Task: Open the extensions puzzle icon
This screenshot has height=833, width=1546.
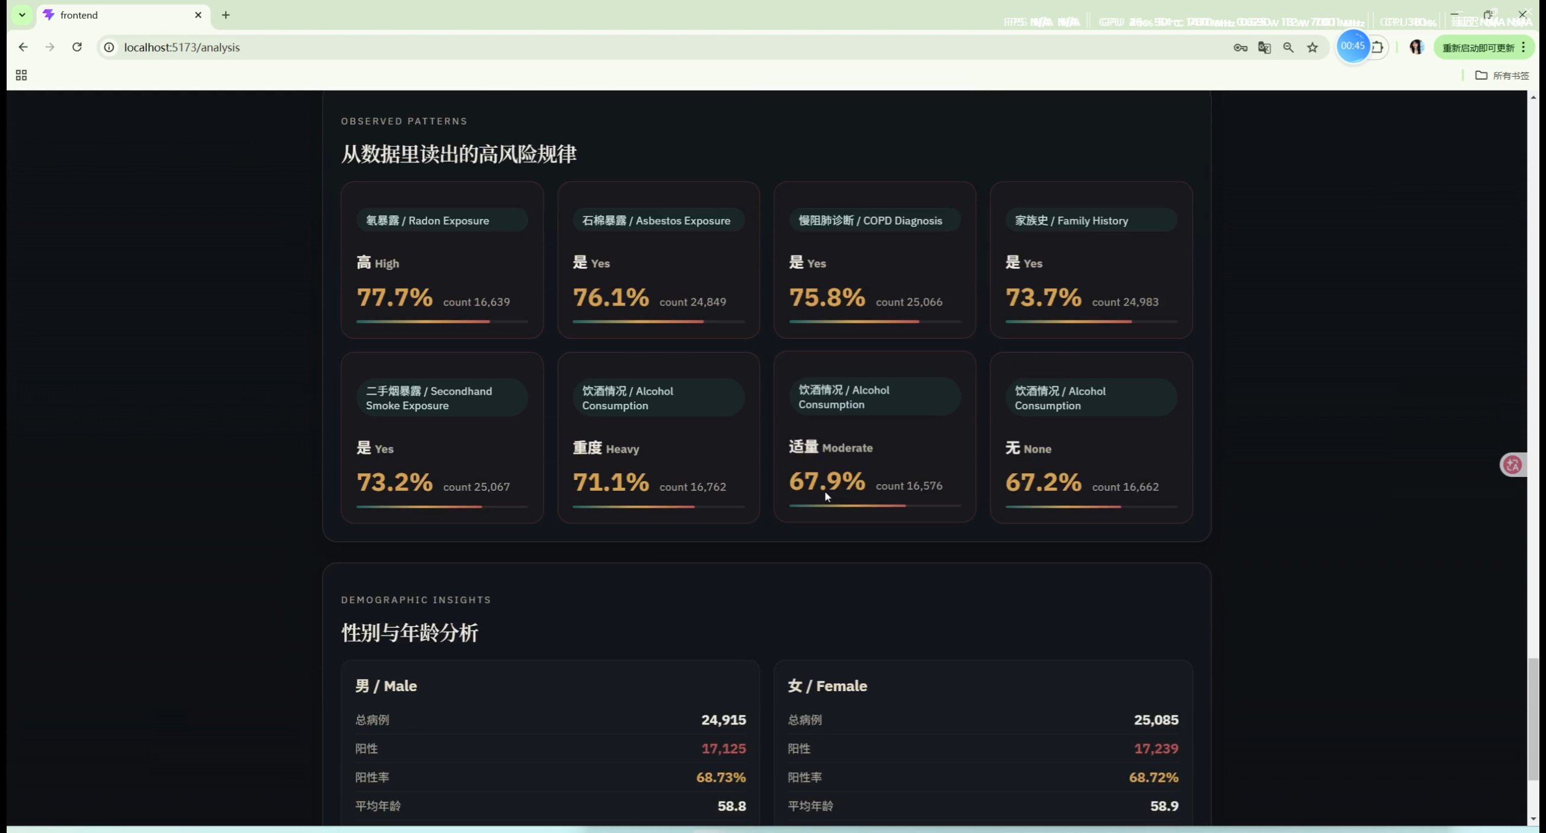Action: click(x=1378, y=47)
